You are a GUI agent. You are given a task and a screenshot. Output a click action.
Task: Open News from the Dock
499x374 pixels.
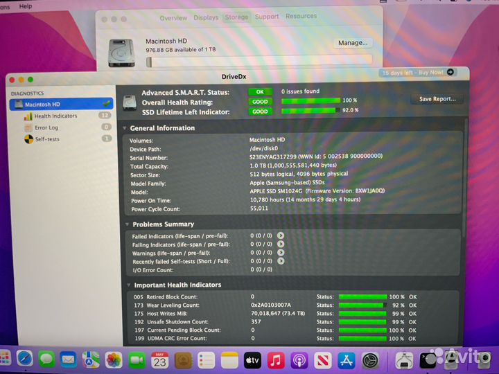323,361
